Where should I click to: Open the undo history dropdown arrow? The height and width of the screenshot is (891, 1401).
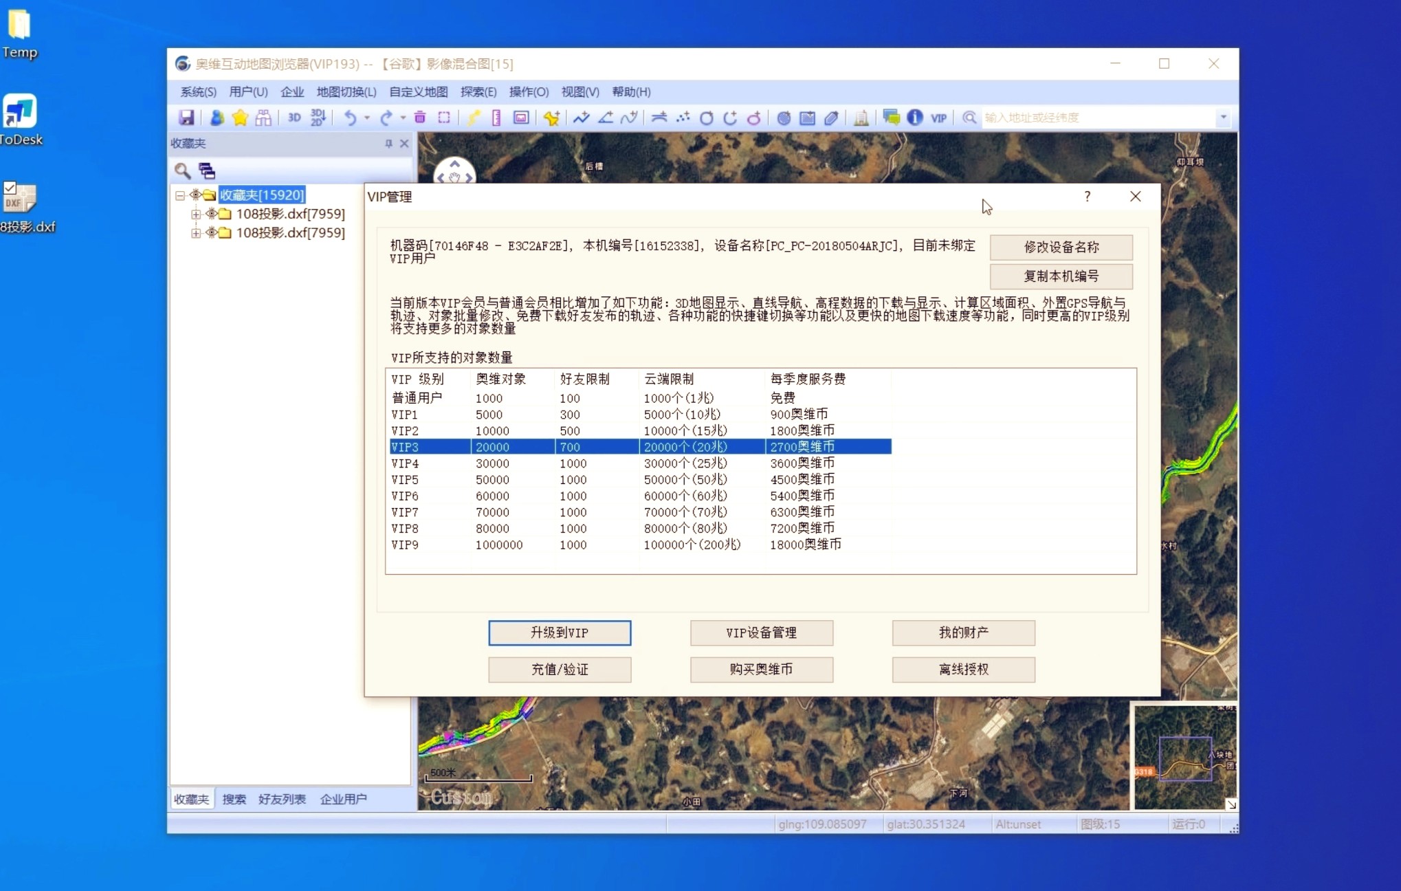pos(366,118)
